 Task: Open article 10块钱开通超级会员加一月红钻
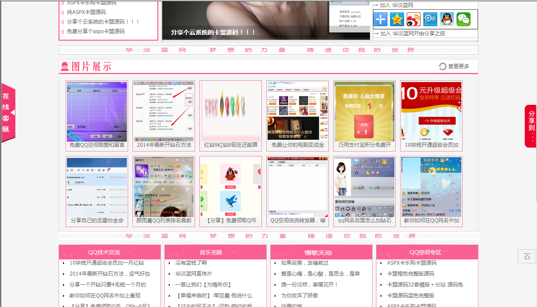coord(107,263)
